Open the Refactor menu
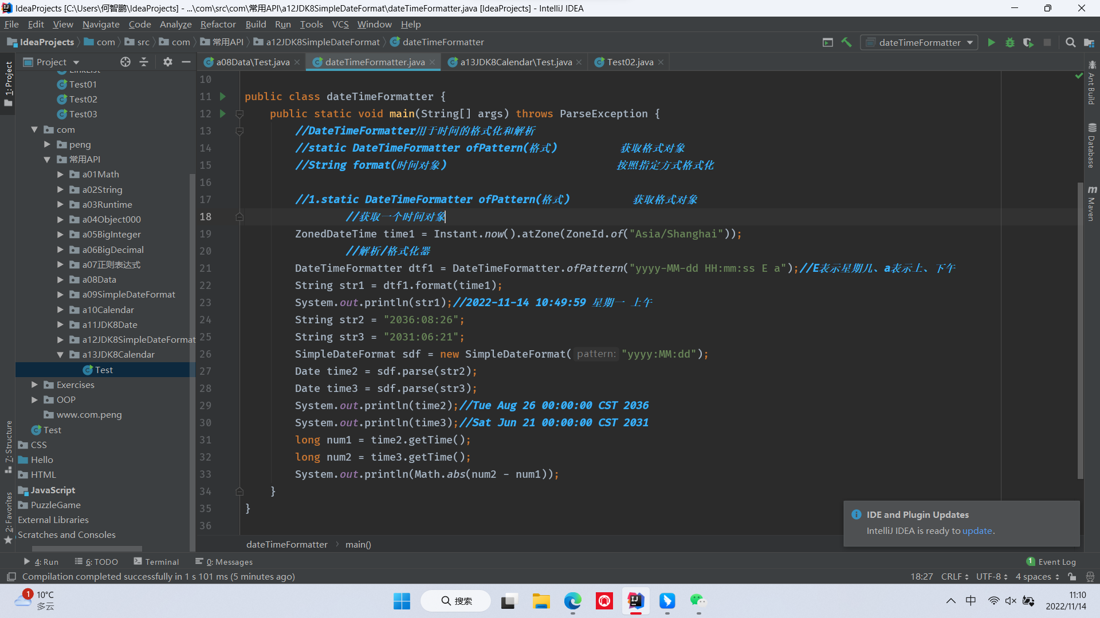Viewport: 1100px width, 618px height. pos(218,24)
